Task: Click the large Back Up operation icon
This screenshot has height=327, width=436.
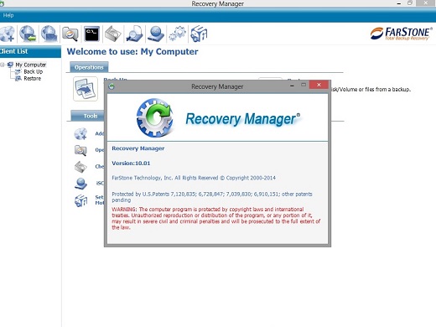Action: point(86,89)
